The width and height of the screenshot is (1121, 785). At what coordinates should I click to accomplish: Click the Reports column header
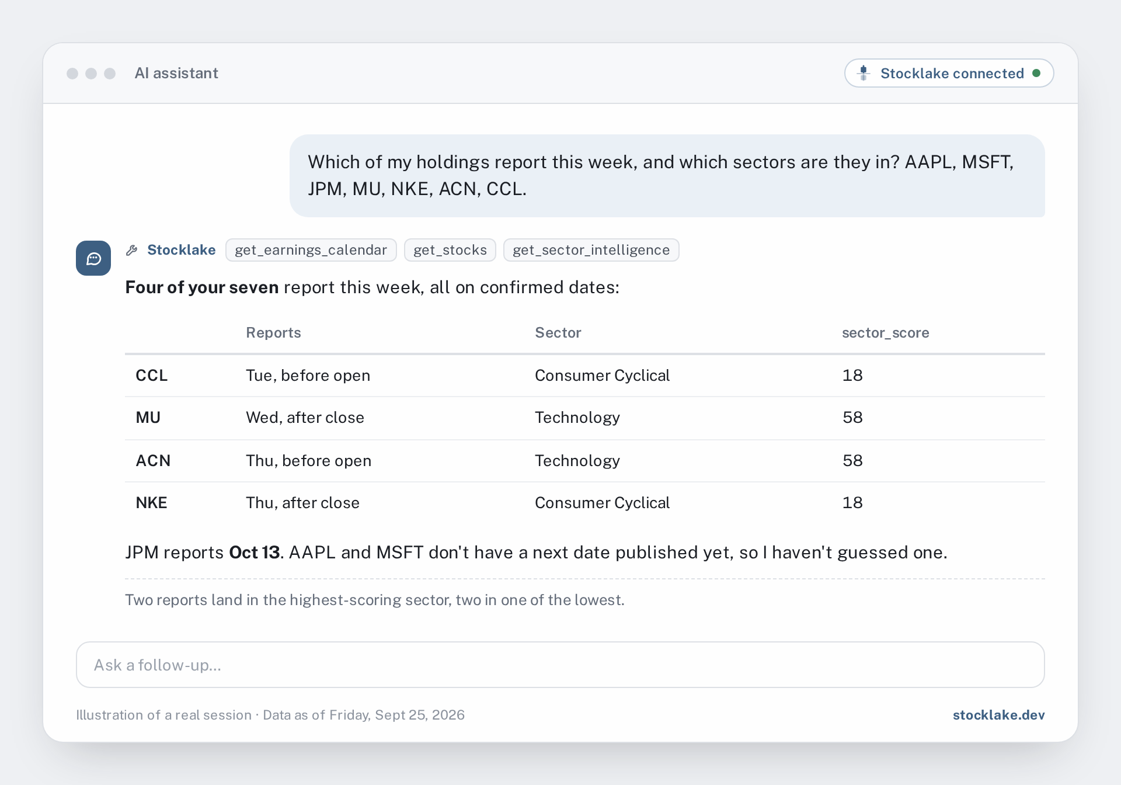click(273, 332)
